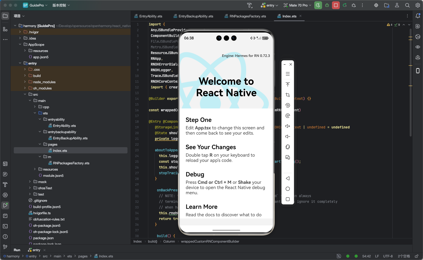Stop the running app with red button
This screenshot has height=260, width=423.
336,5
